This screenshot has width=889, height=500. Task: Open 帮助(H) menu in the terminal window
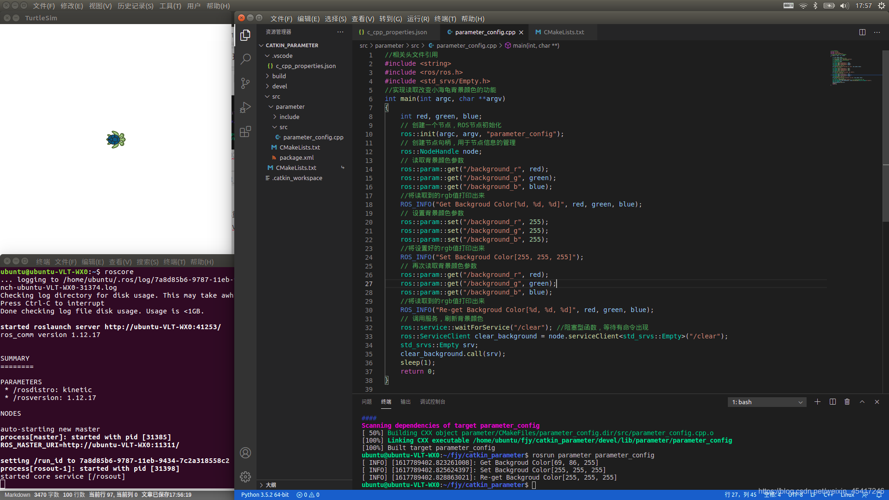[x=202, y=262]
